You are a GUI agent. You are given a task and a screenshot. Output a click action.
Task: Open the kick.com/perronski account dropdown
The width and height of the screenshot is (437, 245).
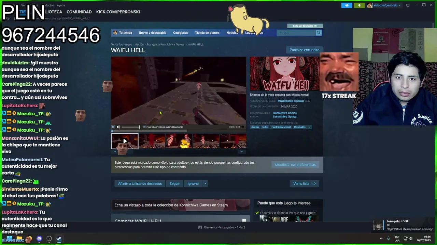pos(387,5)
